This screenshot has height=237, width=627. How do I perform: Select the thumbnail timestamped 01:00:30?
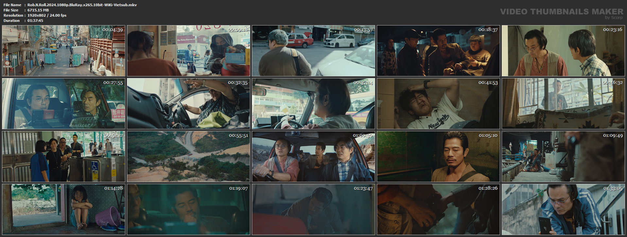pyautogui.click(x=314, y=157)
